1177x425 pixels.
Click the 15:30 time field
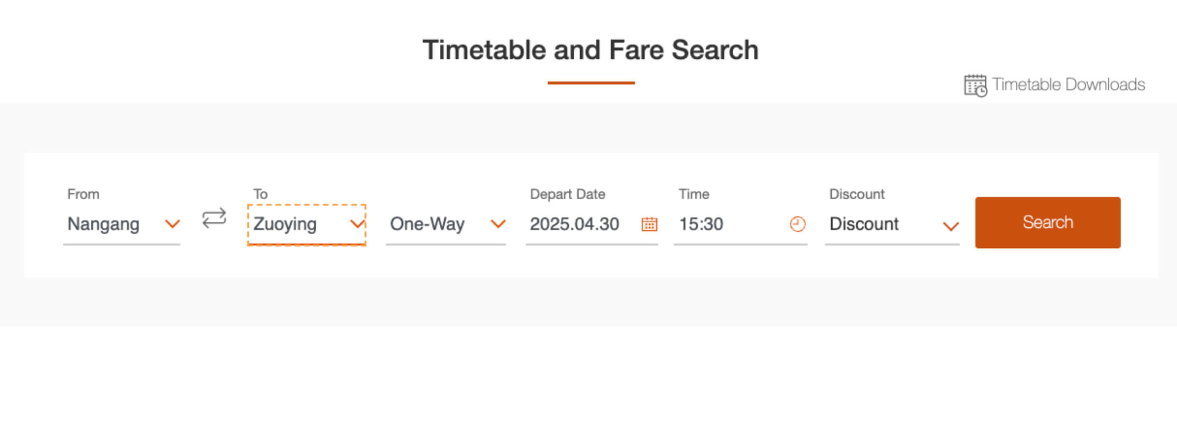[x=741, y=224]
